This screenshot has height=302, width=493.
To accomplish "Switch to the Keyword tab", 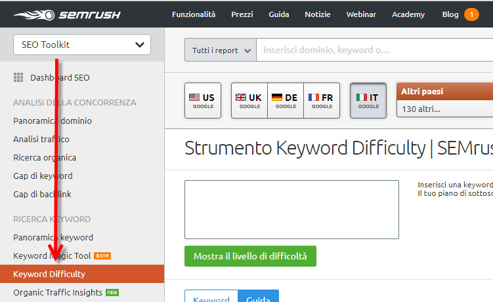I will (x=211, y=296).
